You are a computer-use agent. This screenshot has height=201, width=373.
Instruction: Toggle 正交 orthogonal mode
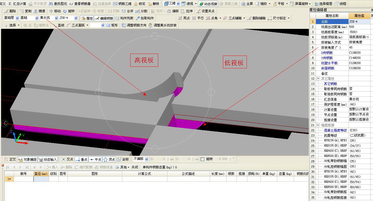pos(10,159)
